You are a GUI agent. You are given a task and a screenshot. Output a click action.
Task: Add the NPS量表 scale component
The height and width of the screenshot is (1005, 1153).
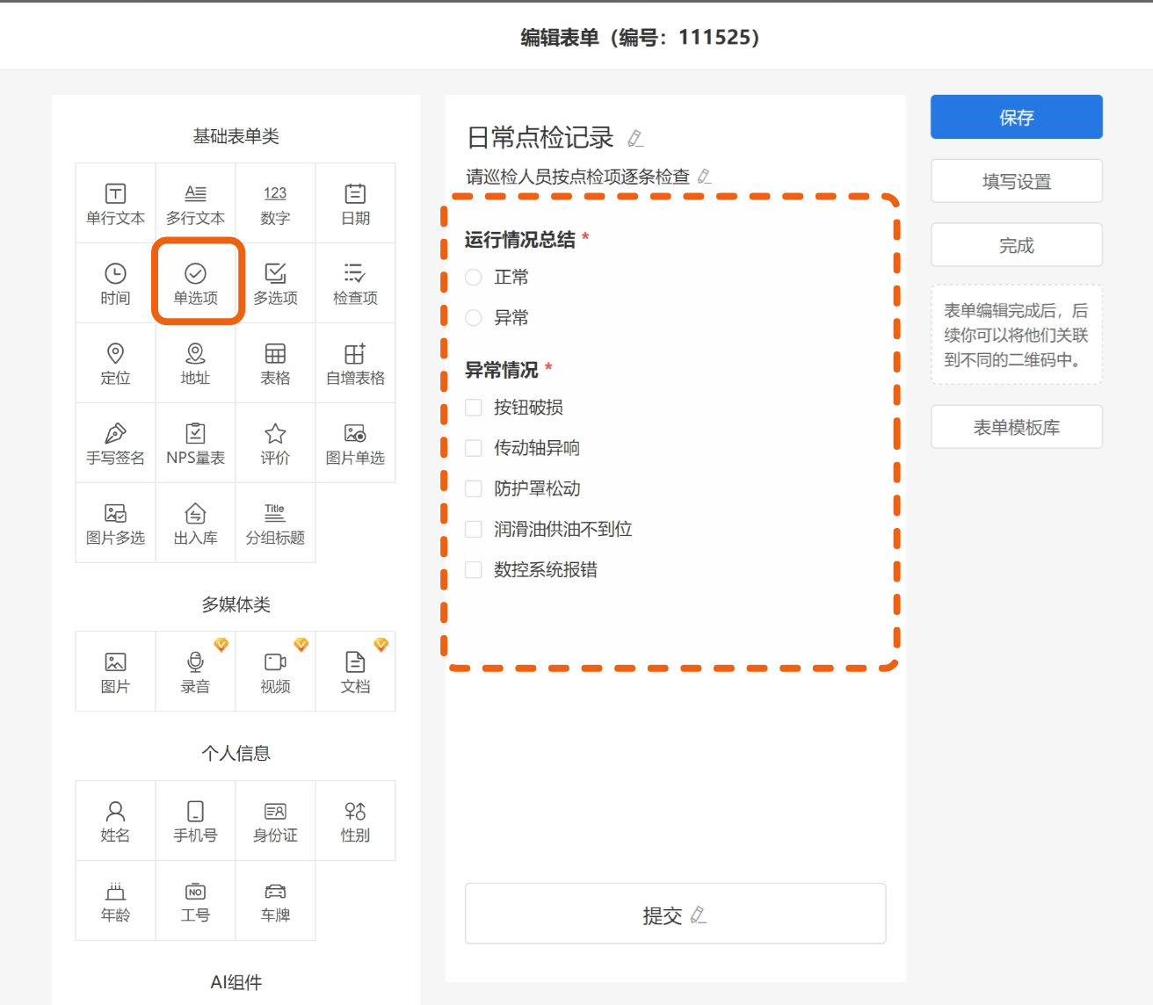(x=195, y=443)
